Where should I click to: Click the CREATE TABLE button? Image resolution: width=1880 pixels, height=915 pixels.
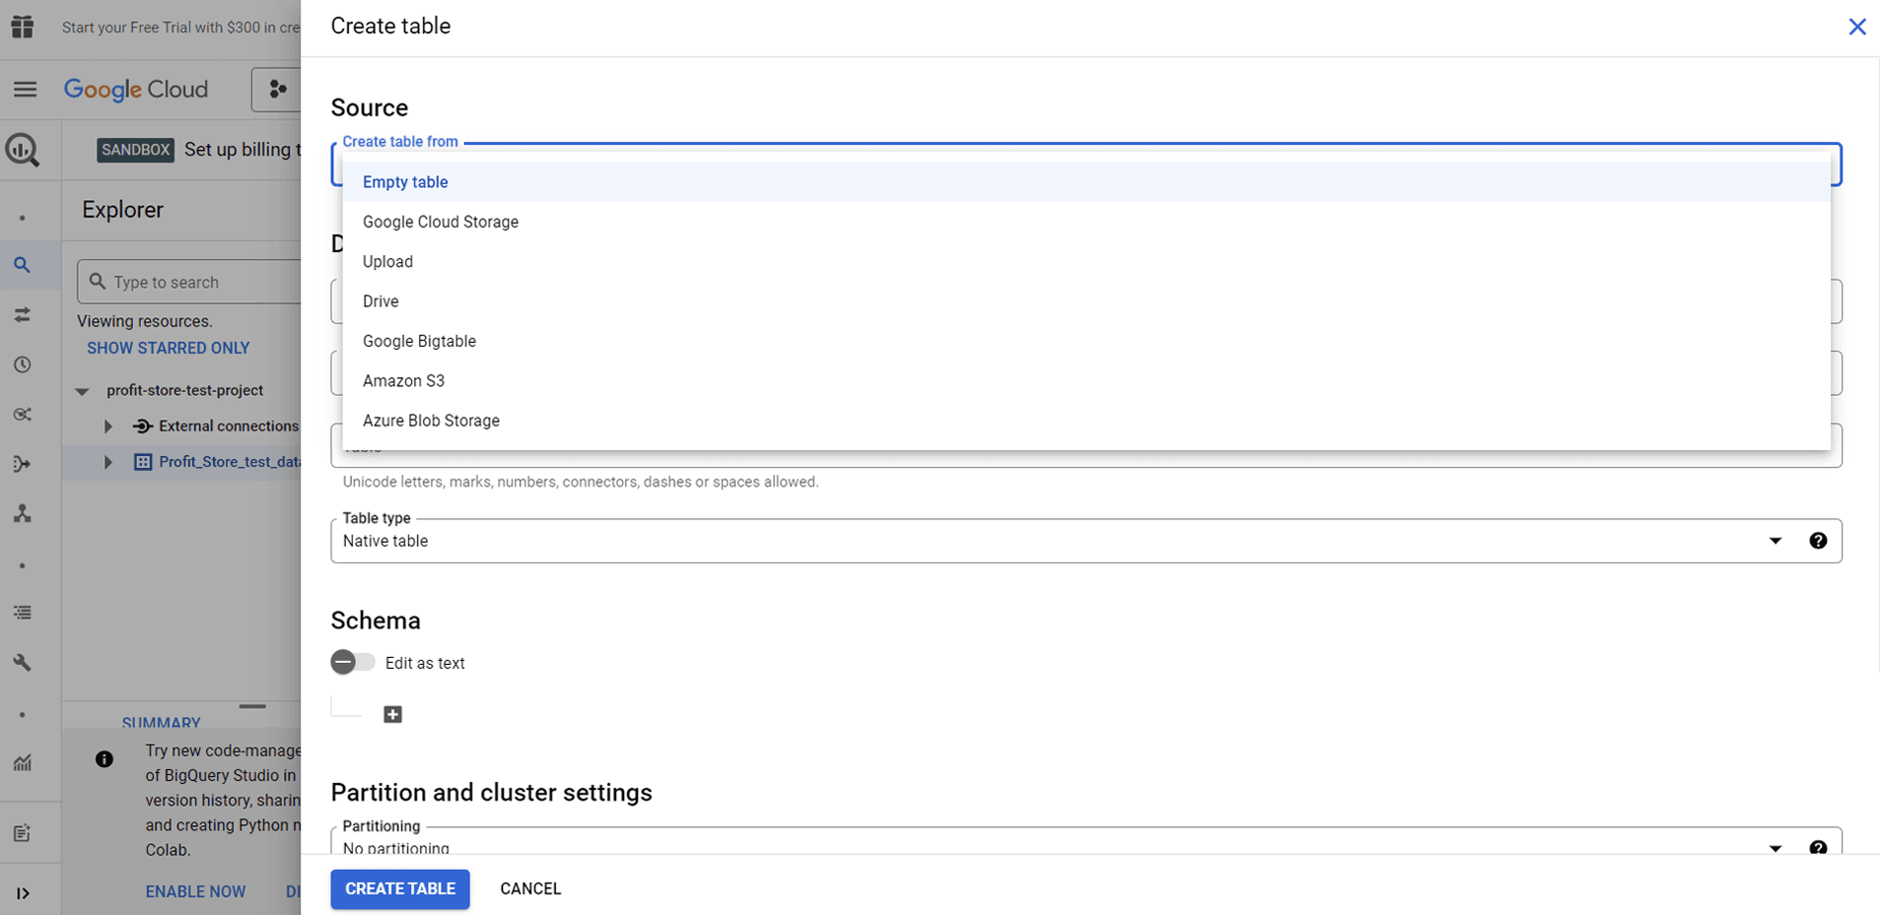tap(400, 888)
